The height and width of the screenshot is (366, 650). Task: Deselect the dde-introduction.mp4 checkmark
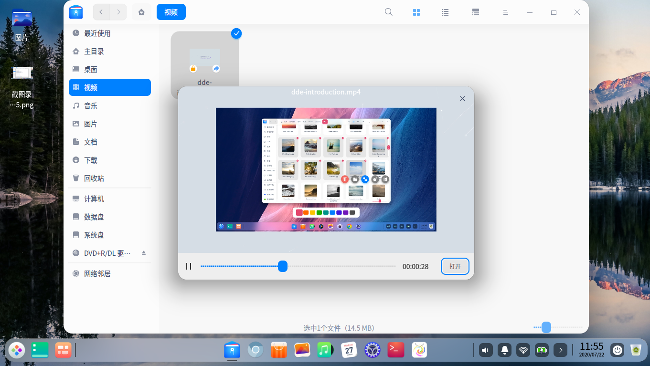236,33
